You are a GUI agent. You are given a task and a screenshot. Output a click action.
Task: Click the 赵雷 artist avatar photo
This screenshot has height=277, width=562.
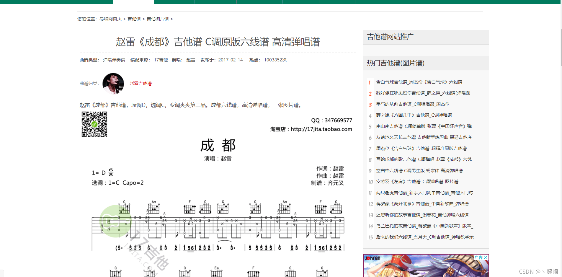click(113, 84)
